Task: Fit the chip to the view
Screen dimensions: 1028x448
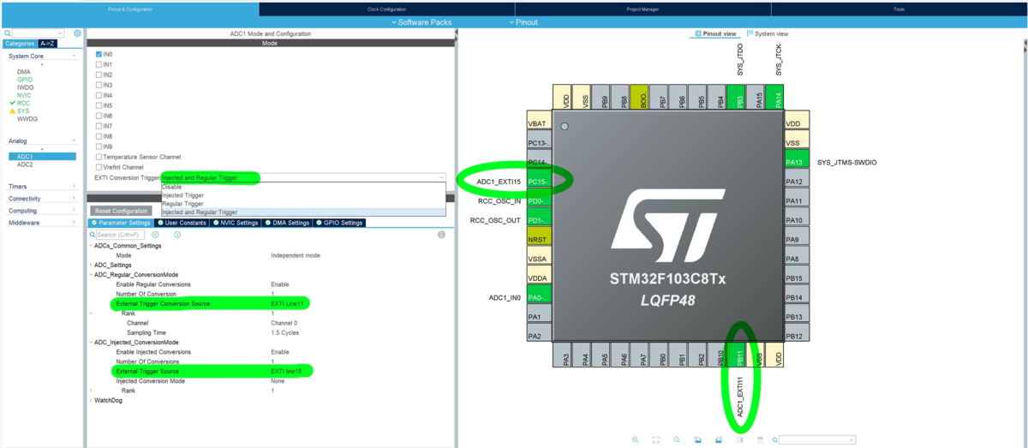Action: [x=656, y=439]
